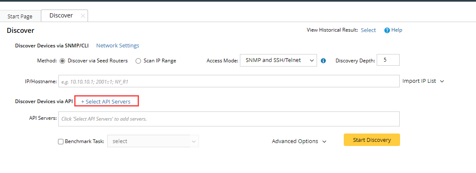The image size is (476, 173).
Task: Open the Access Mode dropdown
Action: (x=278, y=60)
